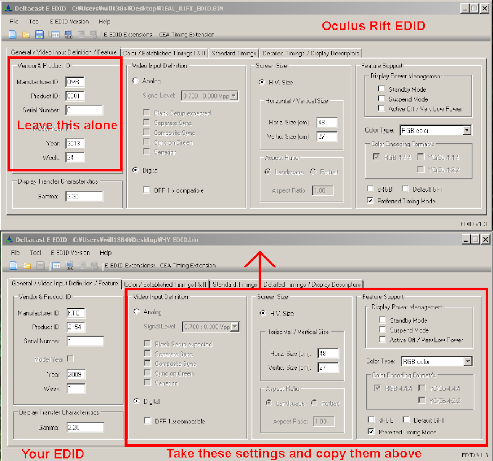Image resolution: width=493 pixels, height=461 pixels.
Task: Click greyed monitor icon in REAL_RIFT_EDID toolbar
Action: click(81, 35)
